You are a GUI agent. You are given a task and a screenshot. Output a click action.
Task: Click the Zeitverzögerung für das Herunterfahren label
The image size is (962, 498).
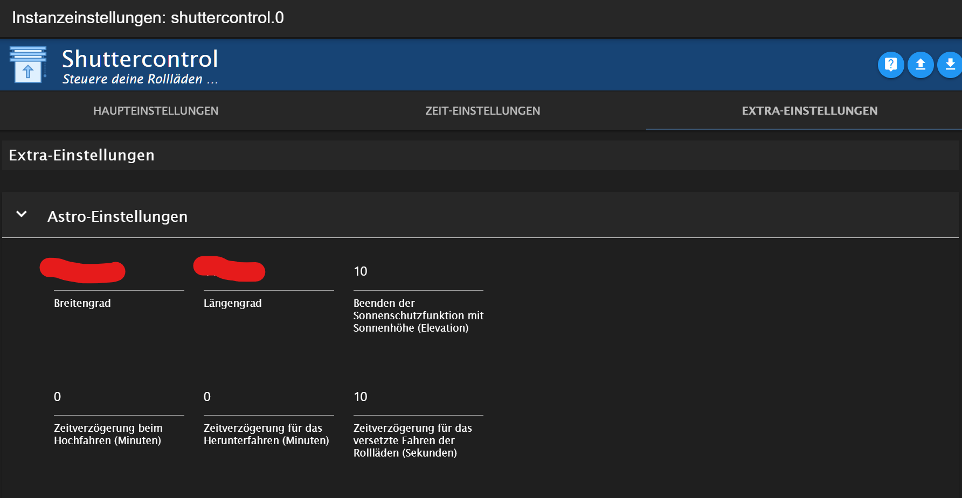click(x=266, y=434)
